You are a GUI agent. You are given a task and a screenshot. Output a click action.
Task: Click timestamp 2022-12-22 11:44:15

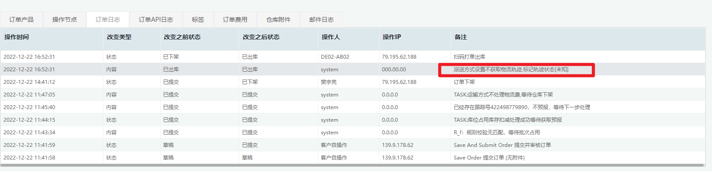tap(29, 120)
